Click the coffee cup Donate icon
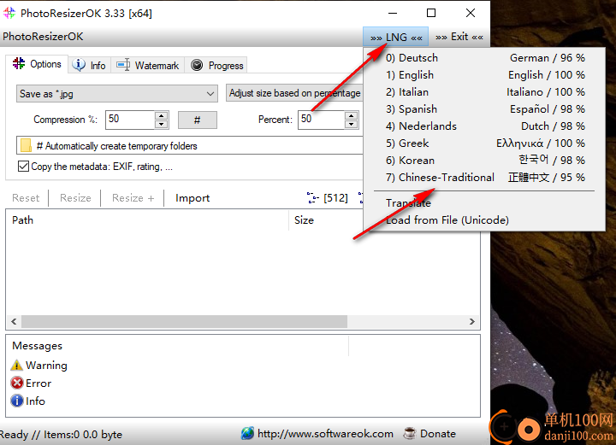 coord(410,433)
